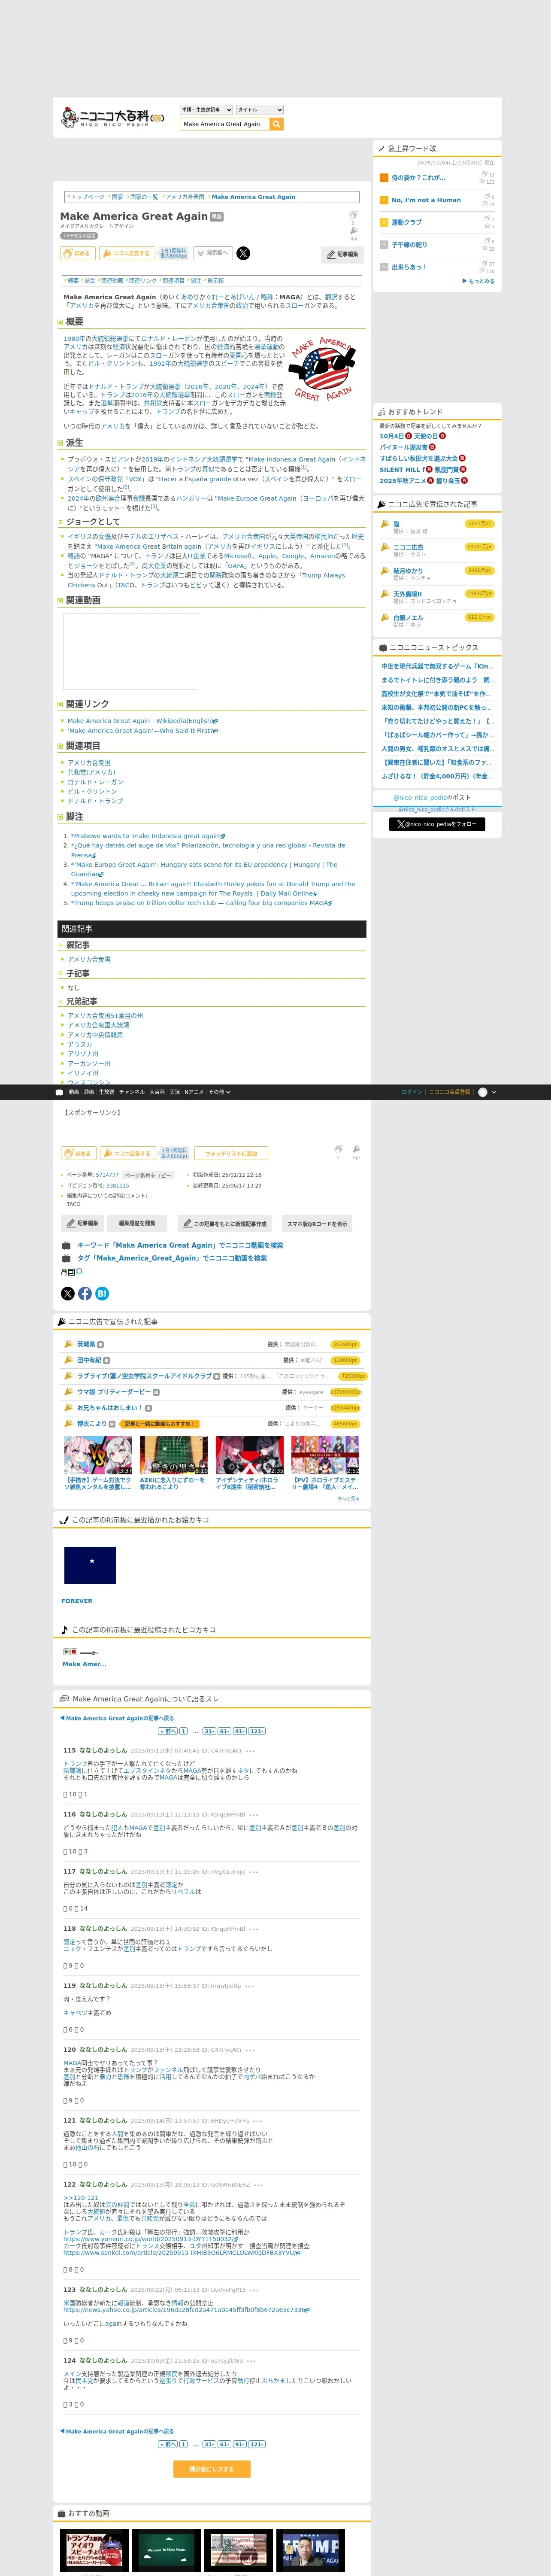The height and width of the screenshot is (2576, 551).
Task: Go to comment page 121- in the top pager
Action: (257, 1731)
